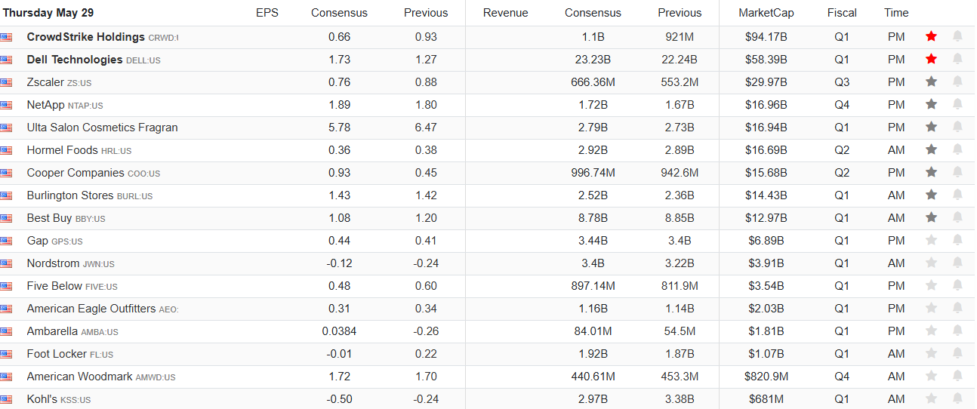977x409 pixels.
Task: Set alert bell for Nordstrom
Action: tap(957, 263)
